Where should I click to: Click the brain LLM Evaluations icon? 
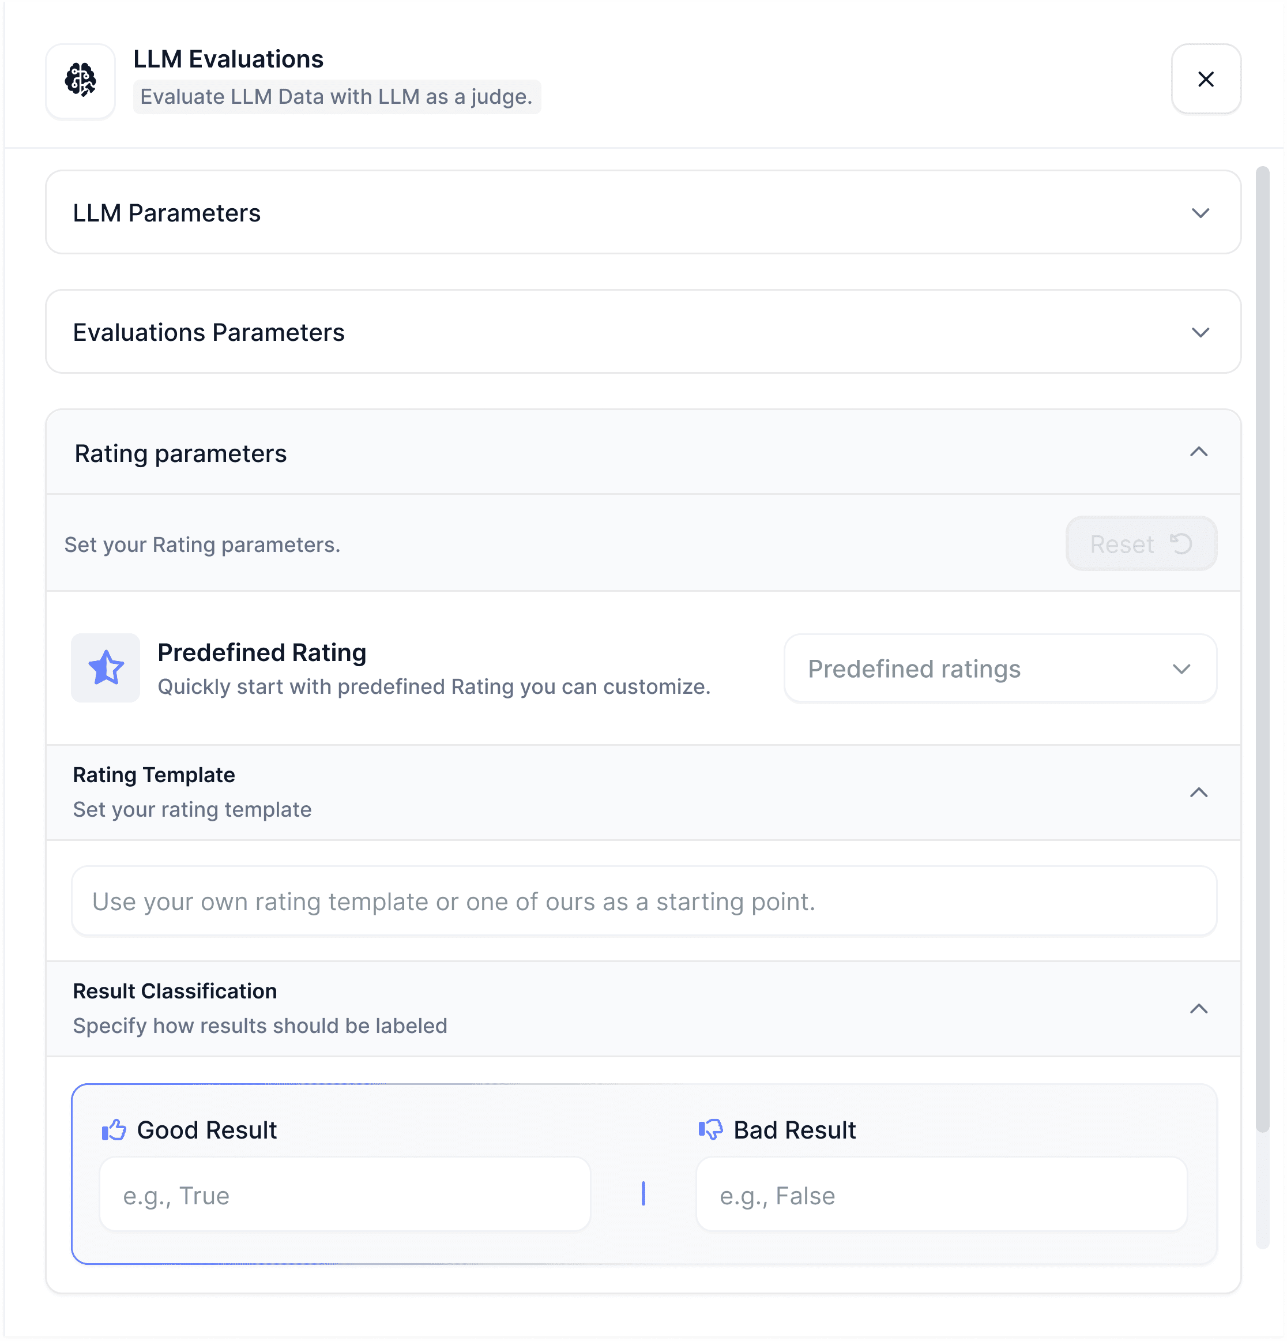(x=81, y=80)
